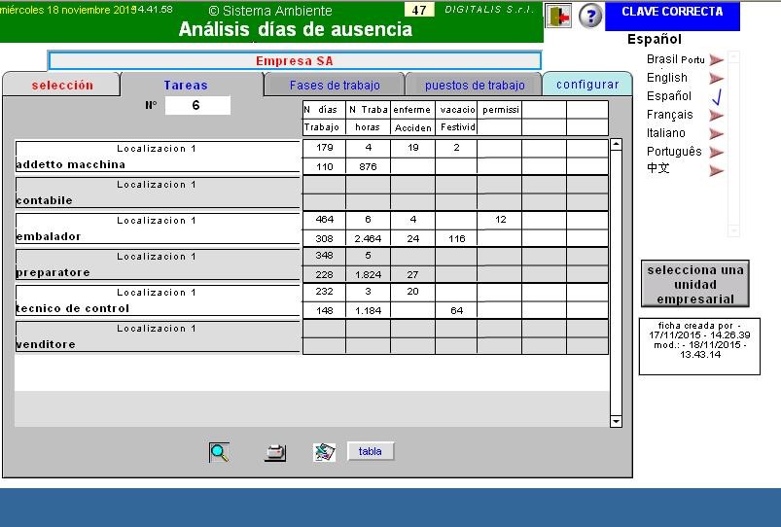This screenshot has width=781, height=527.
Task: Click the number 47 counter box
Action: pyautogui.click(x=419, y=10)
